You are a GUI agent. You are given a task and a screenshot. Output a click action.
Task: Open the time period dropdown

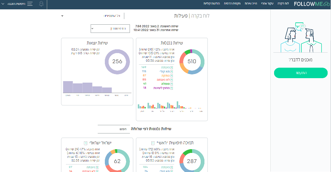point(110,28)
